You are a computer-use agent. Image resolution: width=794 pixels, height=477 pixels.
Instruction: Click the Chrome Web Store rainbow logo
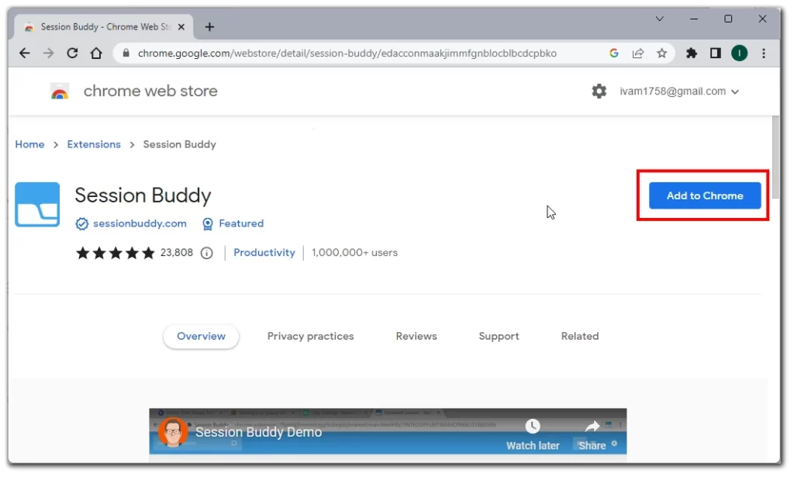[60, 92]
